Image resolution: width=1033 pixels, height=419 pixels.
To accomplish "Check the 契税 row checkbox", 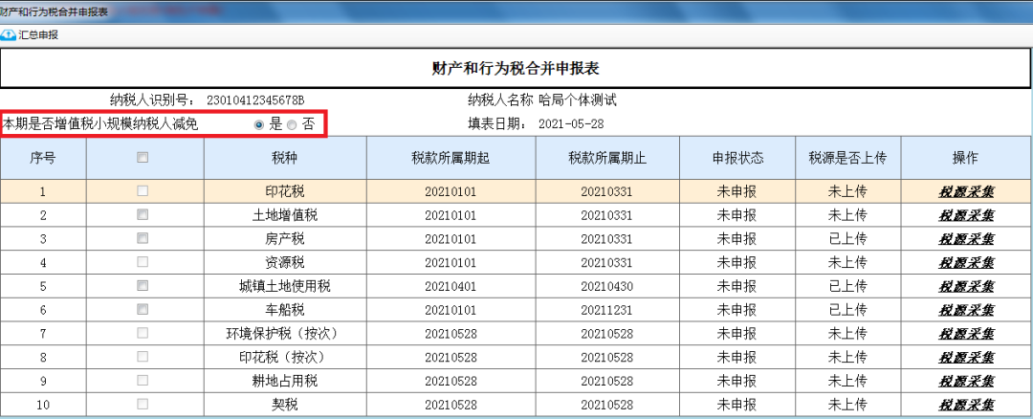I will [x=143, y=404].
